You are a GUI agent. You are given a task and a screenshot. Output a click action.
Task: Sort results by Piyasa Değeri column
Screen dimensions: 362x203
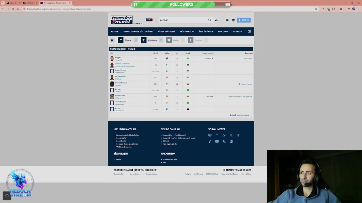click(208, 53)
